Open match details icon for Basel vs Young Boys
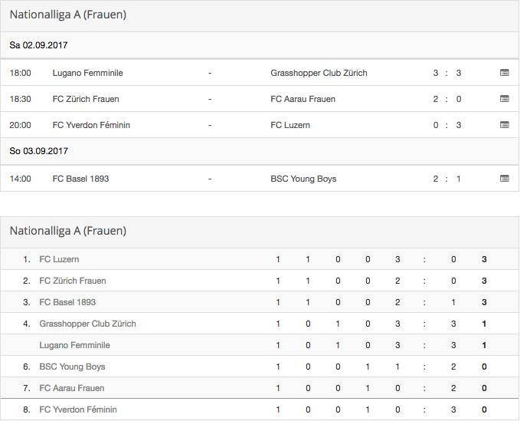 coord(504,179)
